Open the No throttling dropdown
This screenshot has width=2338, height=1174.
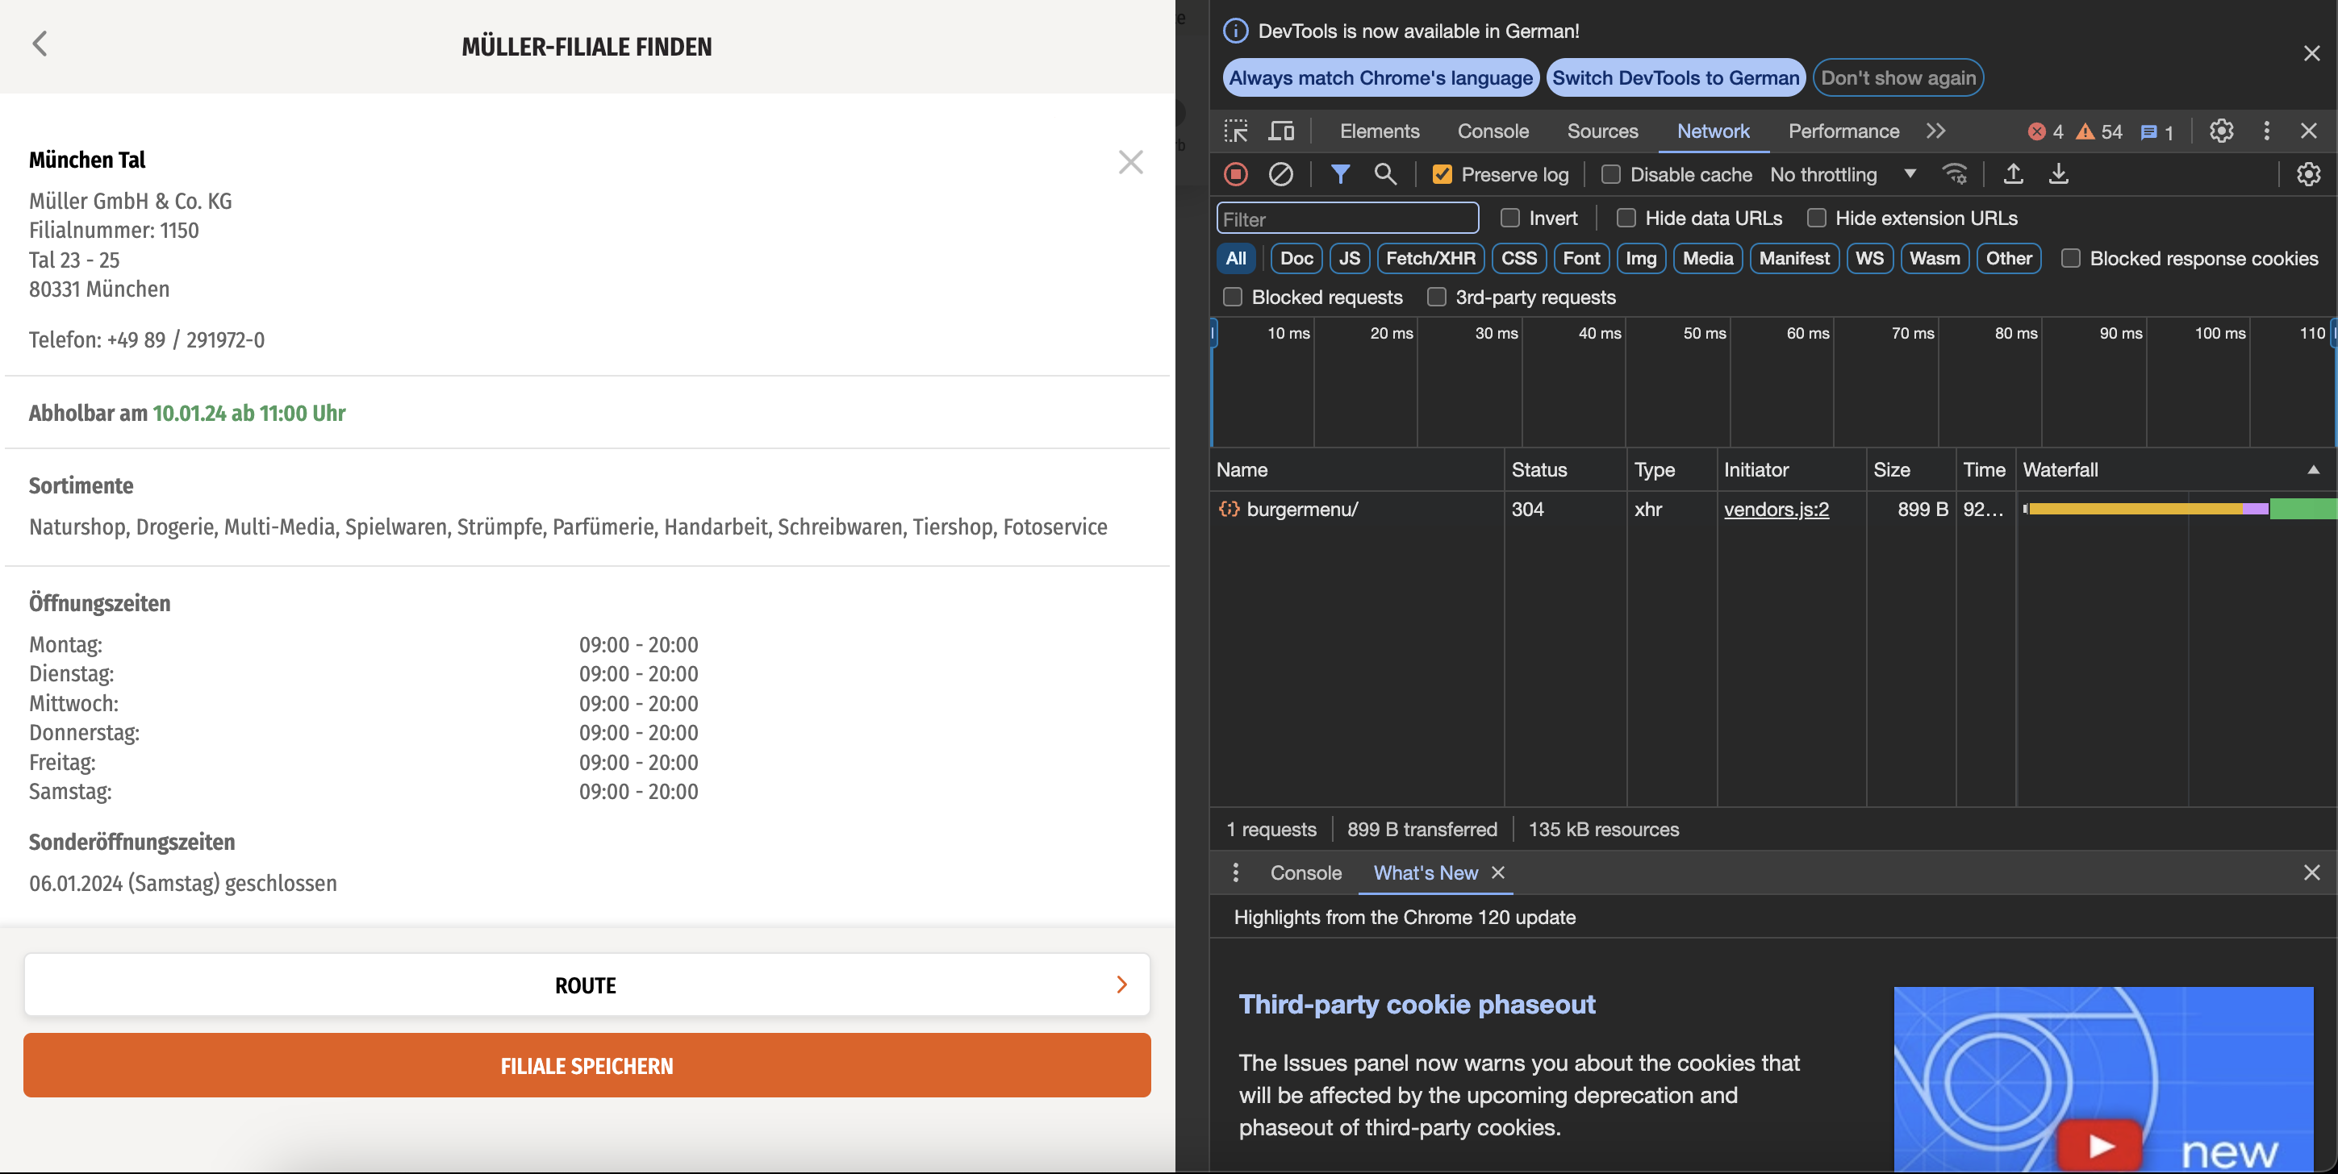(x=1843, y=174)
